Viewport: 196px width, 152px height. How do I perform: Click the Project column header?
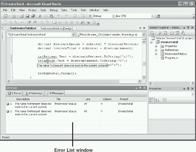[x=132, y=99]
